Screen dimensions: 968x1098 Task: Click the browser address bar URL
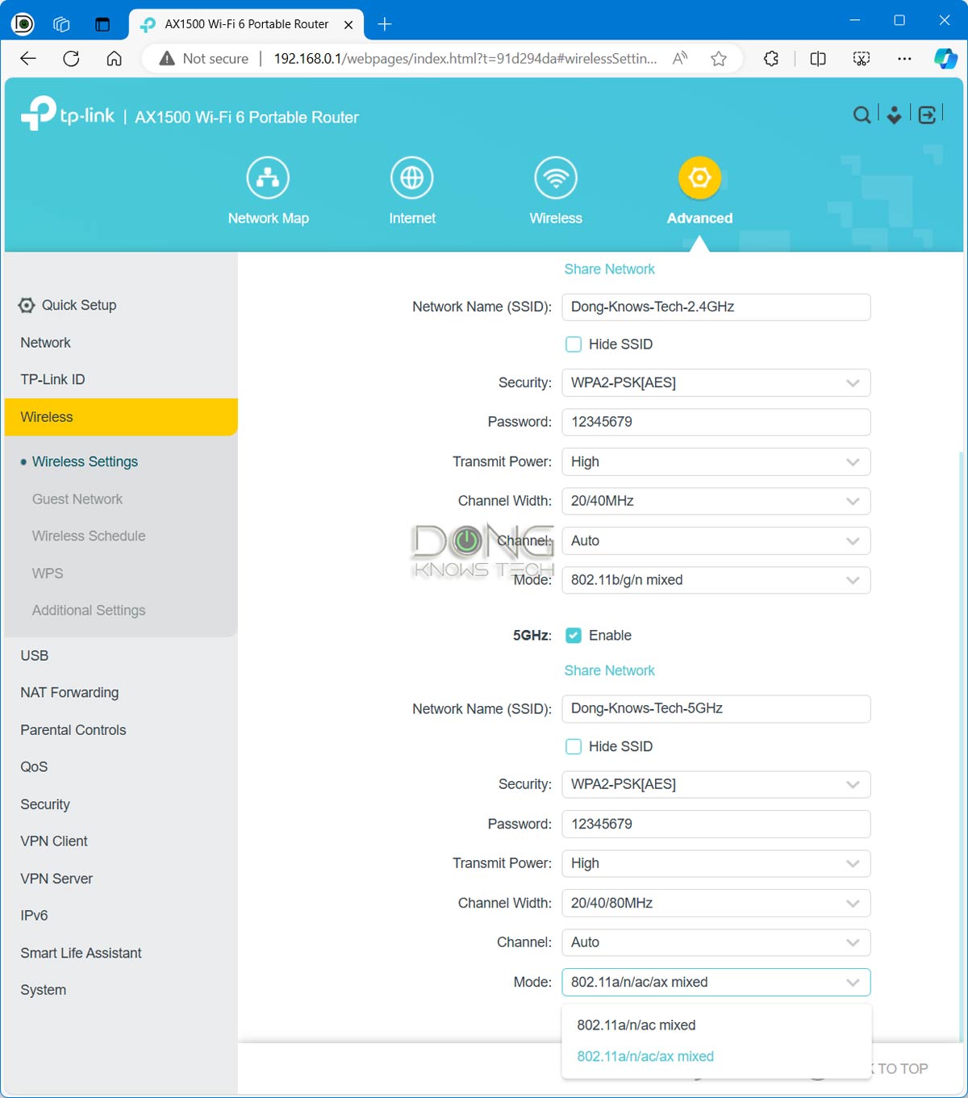465,58
